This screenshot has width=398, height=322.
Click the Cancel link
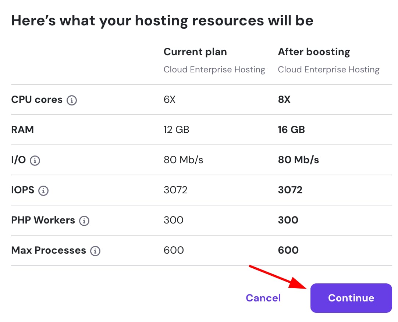263,298
